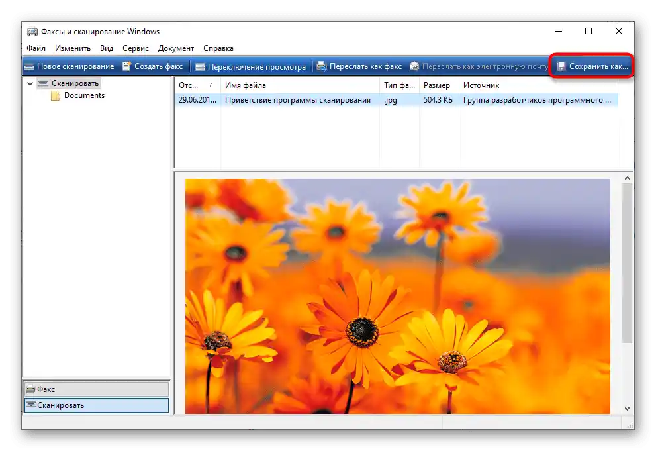Click the Переключение просмотра toolbar icon
Screen dimensions: 656x451
point(200,66)
